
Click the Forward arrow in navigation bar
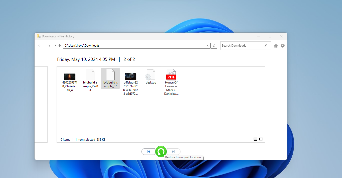point(49,46)
